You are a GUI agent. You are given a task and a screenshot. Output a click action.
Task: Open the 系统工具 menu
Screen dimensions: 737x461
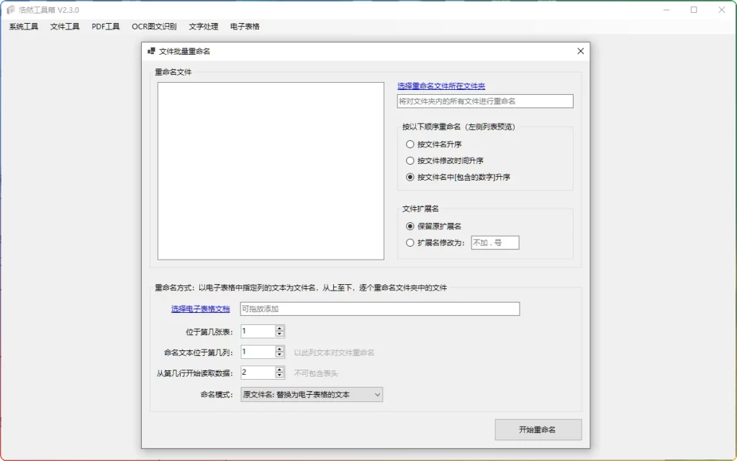(23, 26)
